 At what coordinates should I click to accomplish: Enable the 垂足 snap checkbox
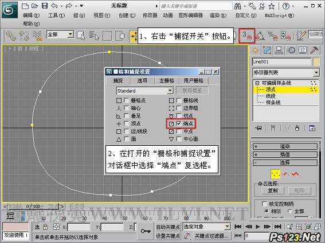[x=126, y=116]
